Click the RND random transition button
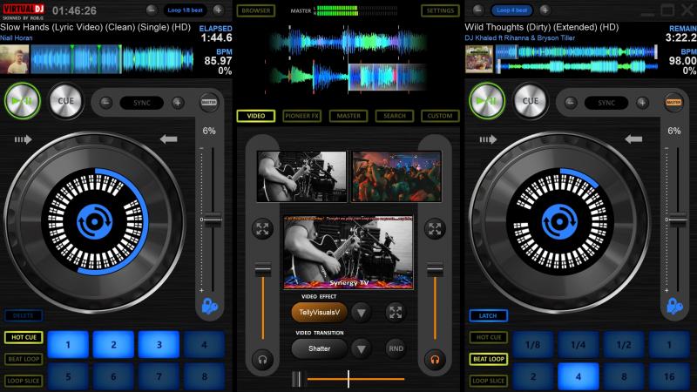697x392 pixels. [396, 349]
